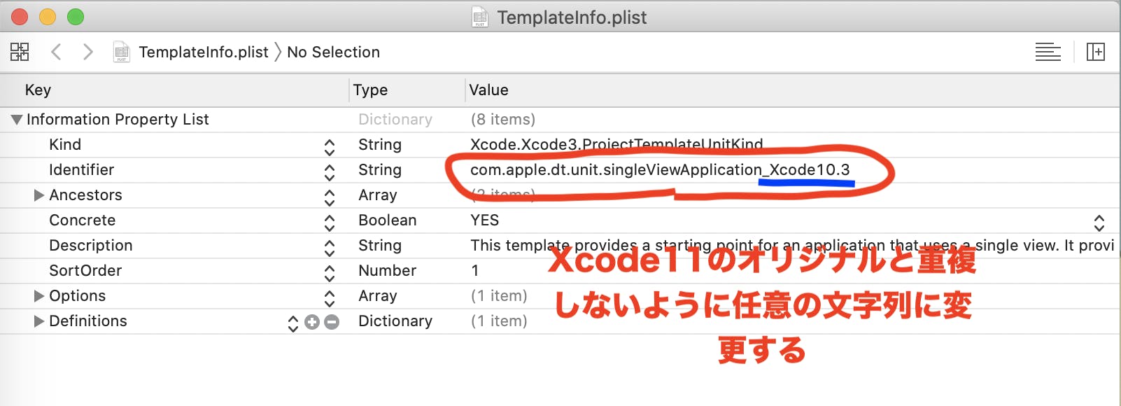Click the type String of Kind row
Viewport: 1121px width, 406px height.
point(380,145)
